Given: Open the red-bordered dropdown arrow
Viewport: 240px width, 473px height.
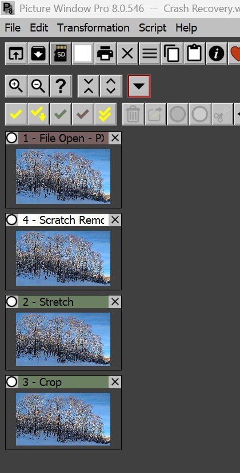Looking at the screenshot, I should point(139,86).
